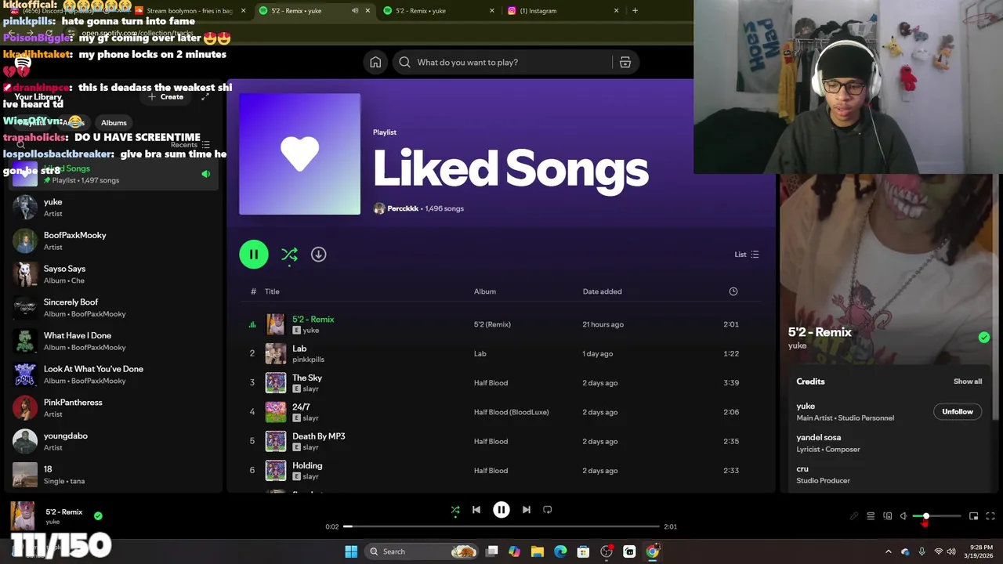This screenshot has height=564, width=1003.
Task: Show all credits
Action: point(968,381)
